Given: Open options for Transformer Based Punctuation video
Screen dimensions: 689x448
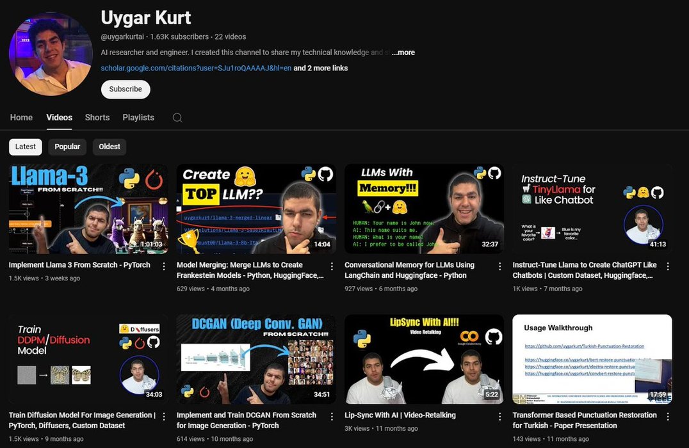Looking at the screenshot, I should (x=668, y=417).
